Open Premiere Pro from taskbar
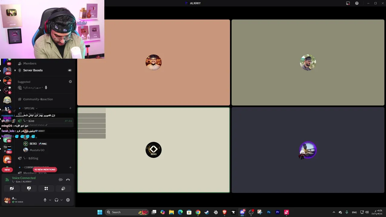The image size is (386, 217). pos(277,212)
